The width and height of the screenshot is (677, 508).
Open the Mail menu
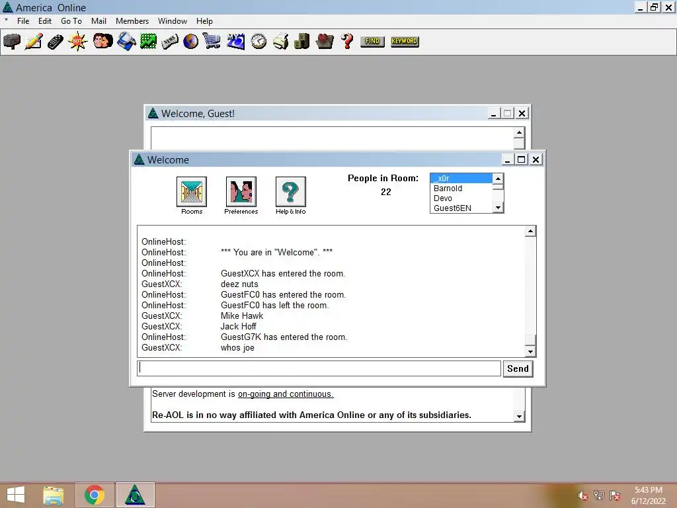[x=99, y=21]
